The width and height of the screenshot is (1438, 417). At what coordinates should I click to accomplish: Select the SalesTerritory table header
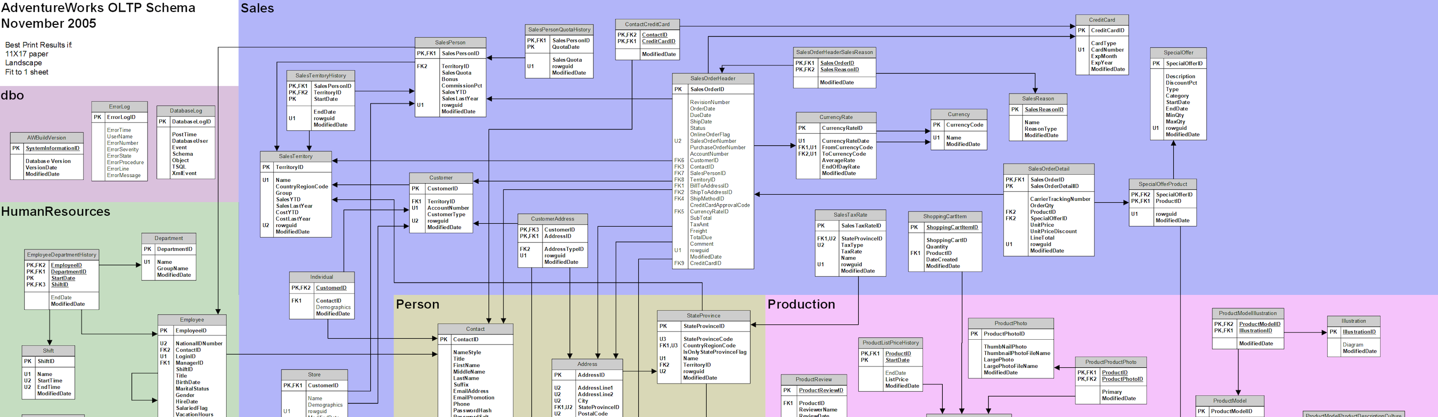296,156
